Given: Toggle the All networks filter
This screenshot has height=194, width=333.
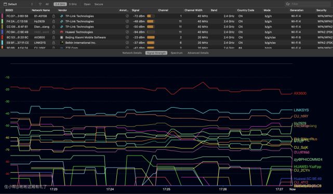Looking at the screenshot, I should (47, 4).
